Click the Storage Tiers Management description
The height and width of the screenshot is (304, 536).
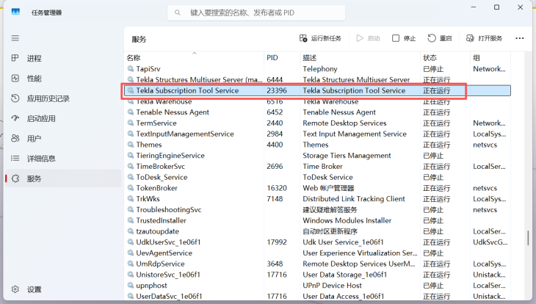pyautogui.click(x=347, y=156)
